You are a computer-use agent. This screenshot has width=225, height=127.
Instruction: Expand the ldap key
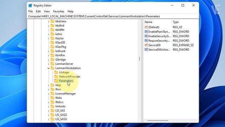tap(49, 85)
